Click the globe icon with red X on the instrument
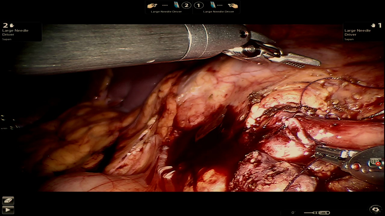The height and width of the screenshot is (216, 385). [375, 162]
